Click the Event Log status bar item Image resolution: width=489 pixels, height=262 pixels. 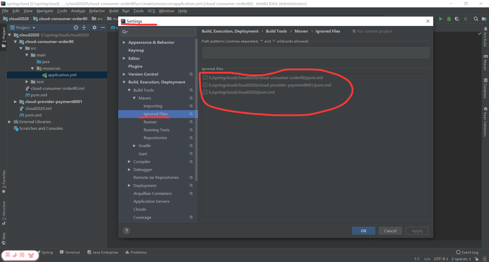[467, 252]
